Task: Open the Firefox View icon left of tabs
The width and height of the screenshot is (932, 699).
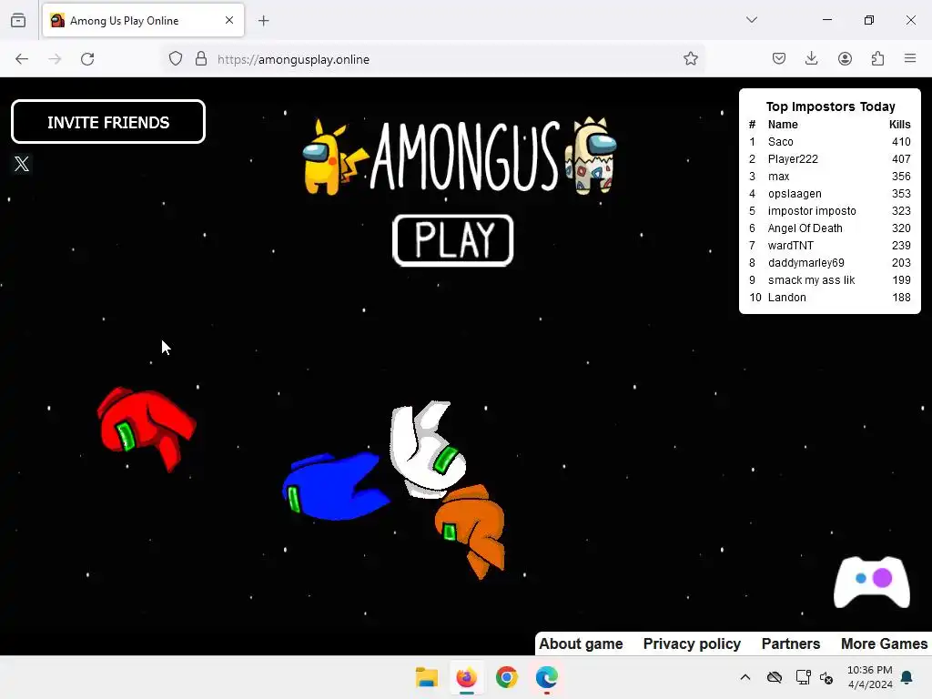Action: coord(18,20)
